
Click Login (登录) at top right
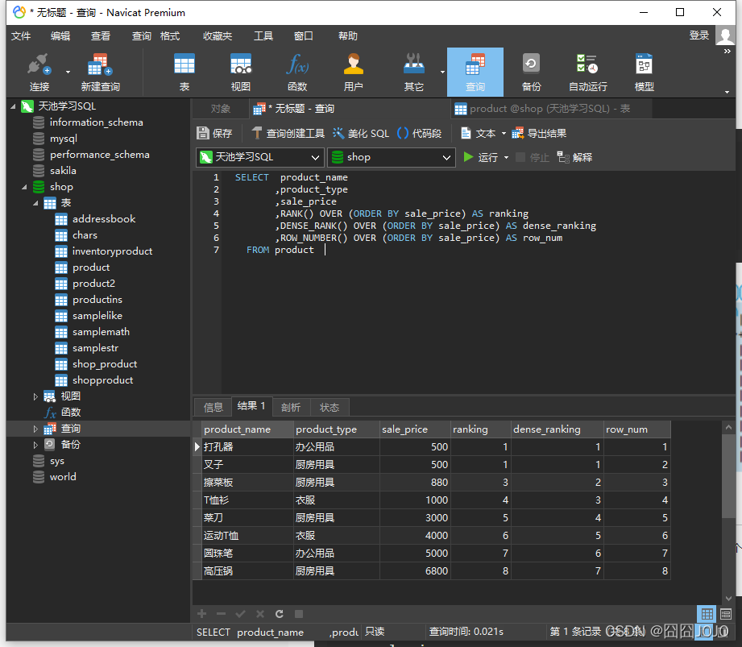coord(699,35)
